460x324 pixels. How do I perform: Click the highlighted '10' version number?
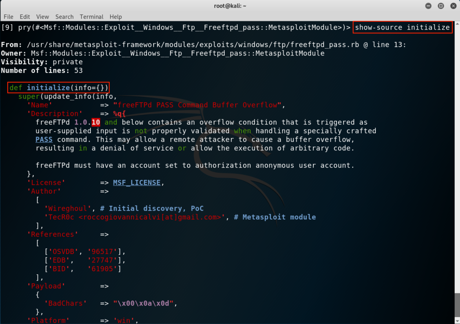pyautogui.click(x=96, y=122)
